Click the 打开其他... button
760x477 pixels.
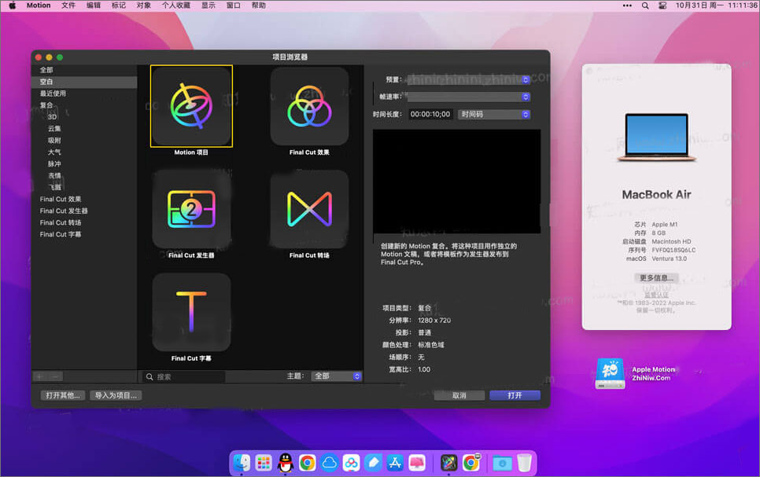62,395
